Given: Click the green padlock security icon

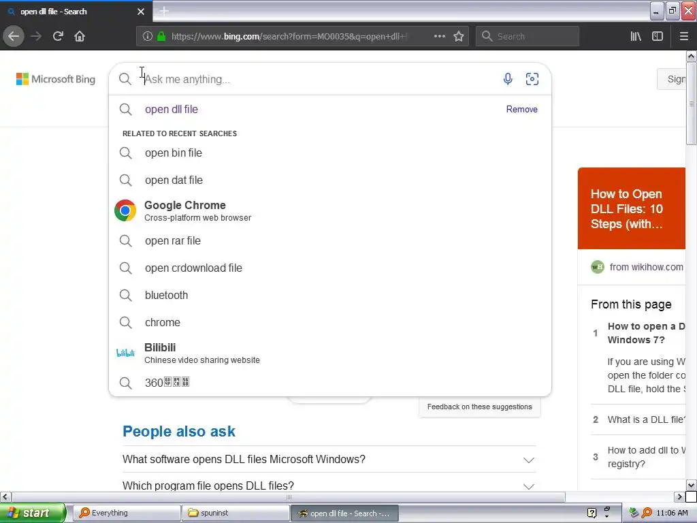Looking at the screenshot, I should tap(161, 37).
